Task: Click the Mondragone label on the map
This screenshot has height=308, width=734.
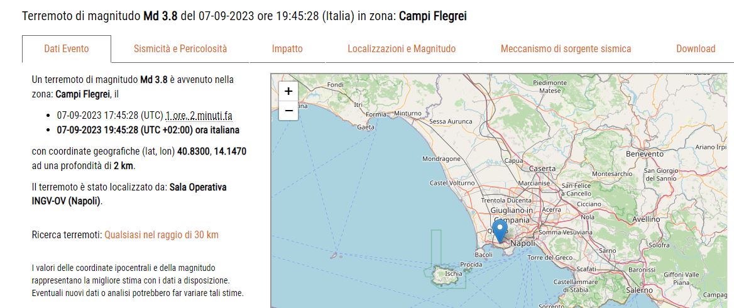Action: tap(441, 159)
